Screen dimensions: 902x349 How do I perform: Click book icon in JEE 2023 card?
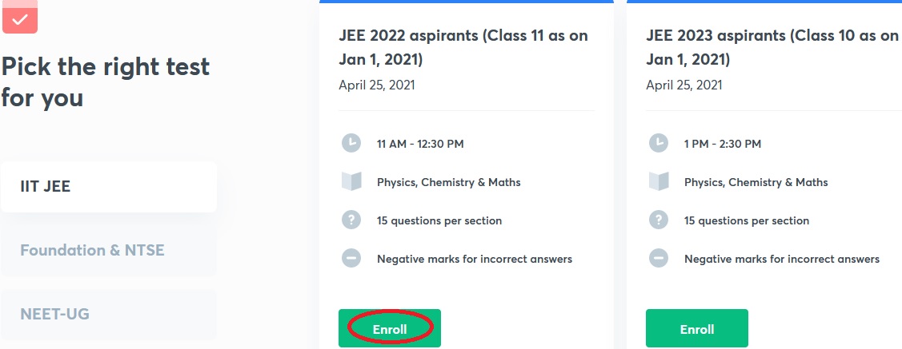659,182
